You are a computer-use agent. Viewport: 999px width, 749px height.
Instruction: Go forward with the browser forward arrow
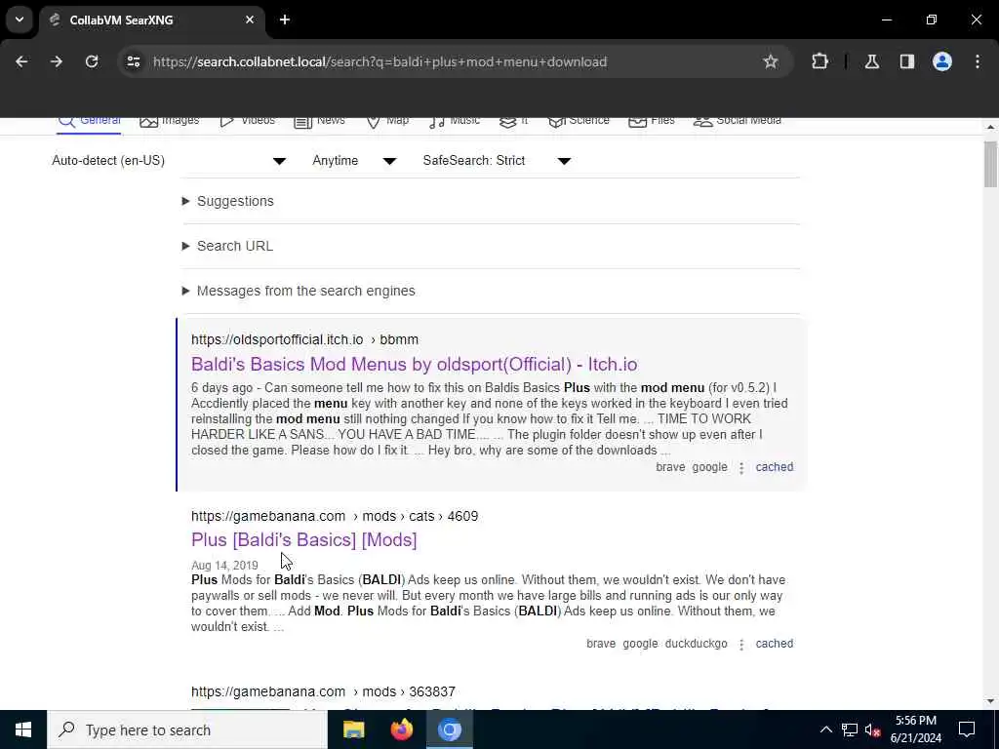[x=57, y=61]
